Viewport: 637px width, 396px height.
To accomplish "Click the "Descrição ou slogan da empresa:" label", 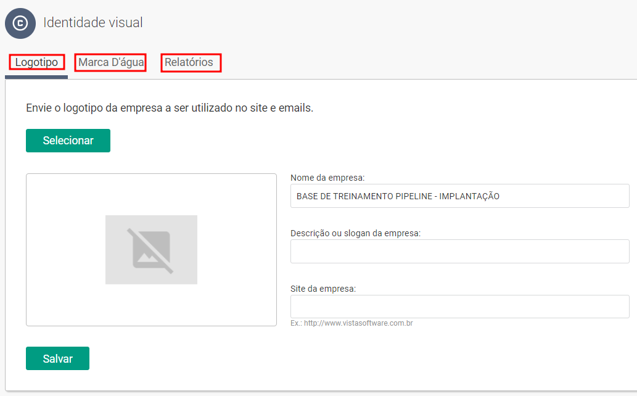I will (355, 233).
